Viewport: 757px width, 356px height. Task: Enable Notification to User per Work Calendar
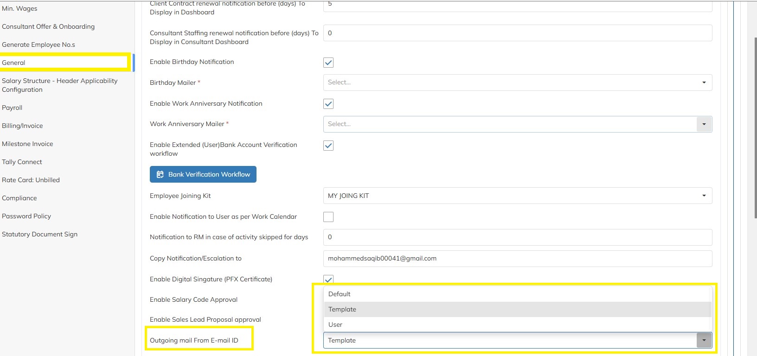328,216
